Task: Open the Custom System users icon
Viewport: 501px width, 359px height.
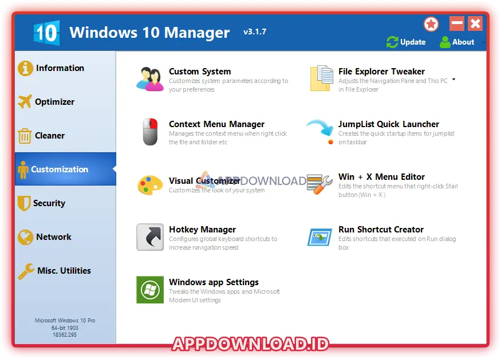Action: coord(150,80)
